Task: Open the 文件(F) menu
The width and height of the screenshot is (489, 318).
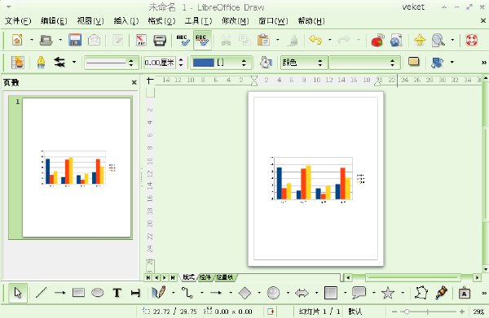Action: pos(18,21)
